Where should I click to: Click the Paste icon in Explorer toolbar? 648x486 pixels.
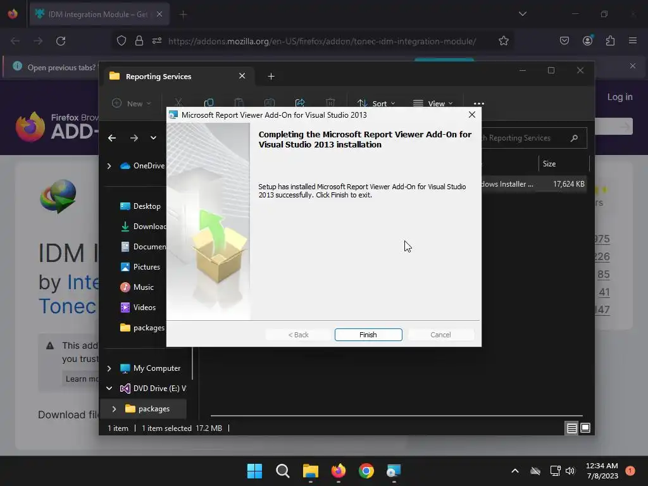[239, 103]
